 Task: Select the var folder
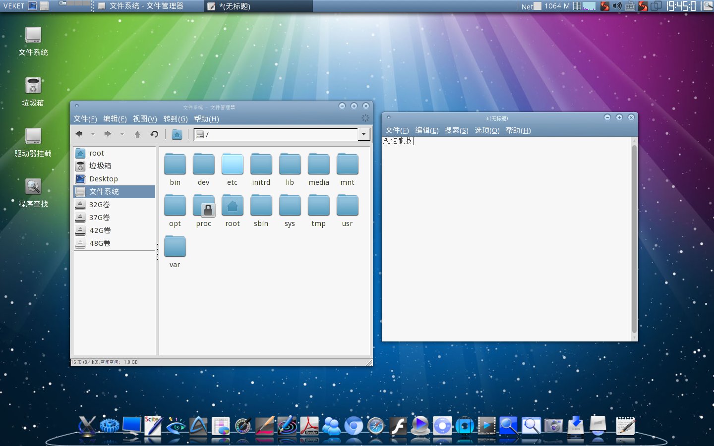(175, 252)
